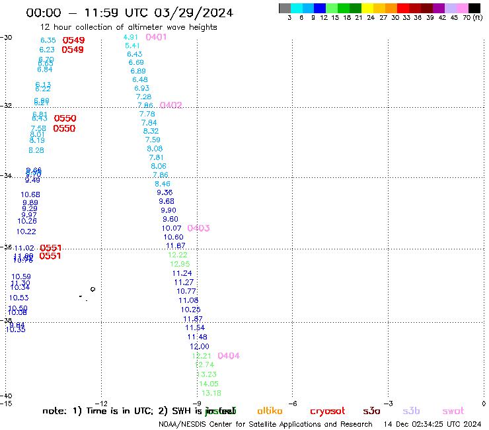Click the longitude axis label -6

[x=292, y=404]
